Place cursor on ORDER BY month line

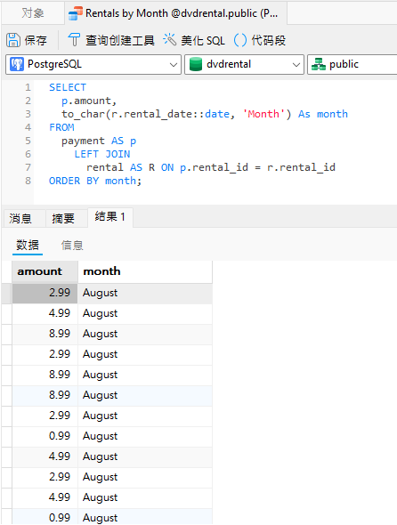coord(95,181)
